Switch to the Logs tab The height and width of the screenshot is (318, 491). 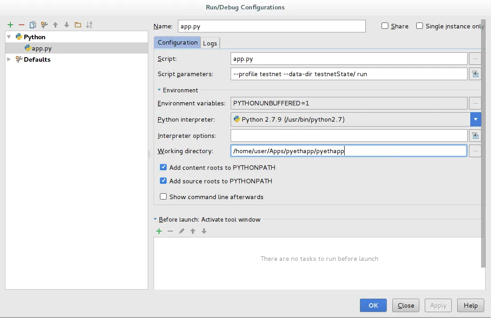pos(210,43)
